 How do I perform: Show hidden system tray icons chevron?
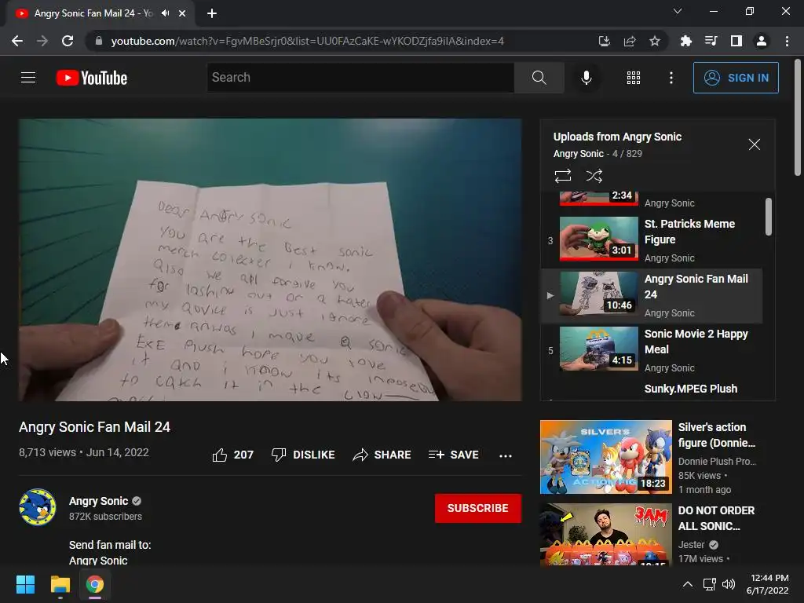pos(688,584)
